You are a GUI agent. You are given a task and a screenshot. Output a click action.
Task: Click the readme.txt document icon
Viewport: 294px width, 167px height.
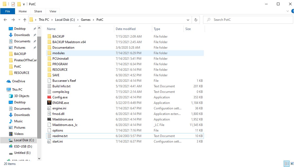49,136
